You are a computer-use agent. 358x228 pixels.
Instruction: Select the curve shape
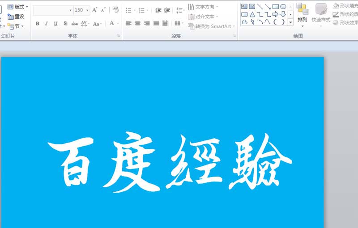tap(268, 22)
